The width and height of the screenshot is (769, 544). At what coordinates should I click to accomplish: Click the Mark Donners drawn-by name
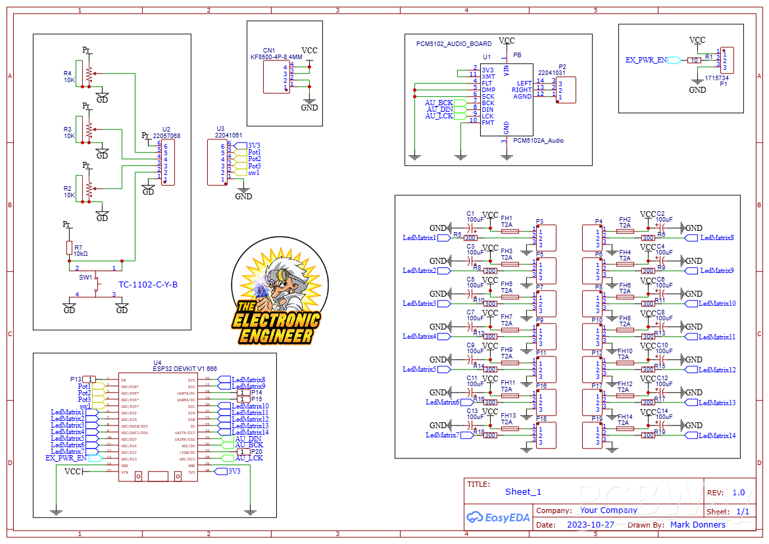click(698, 524)
